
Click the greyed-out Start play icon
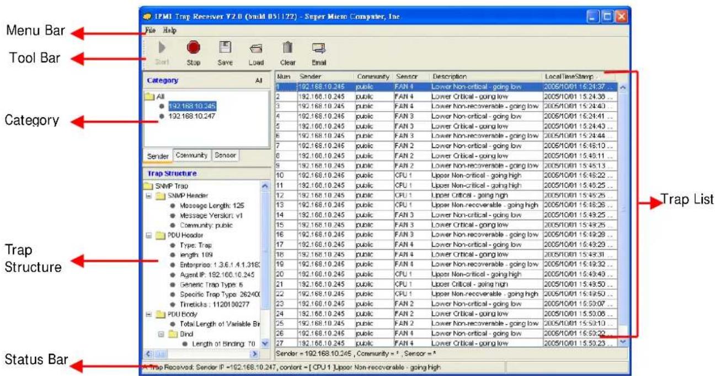(x=162, y=49)
